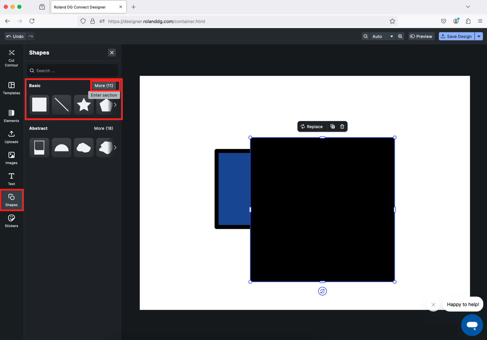Open the Auto zoom dropdown

[383, 36]
